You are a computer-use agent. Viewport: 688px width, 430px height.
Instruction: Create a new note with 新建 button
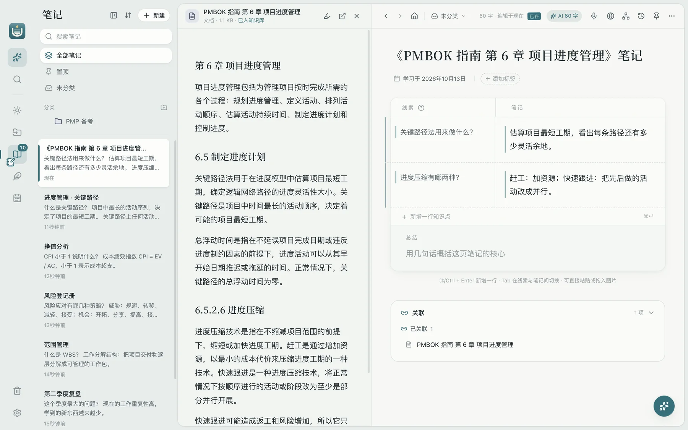click(154, 15)
